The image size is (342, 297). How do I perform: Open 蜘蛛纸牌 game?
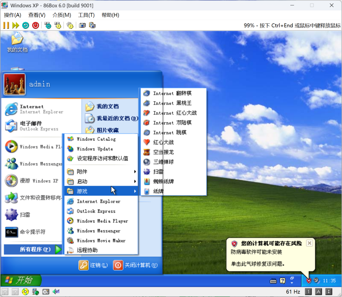pyautogui.click(x=174, y=182)
